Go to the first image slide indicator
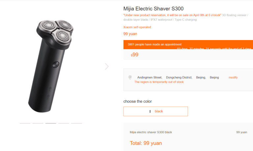 coord(25,123)
